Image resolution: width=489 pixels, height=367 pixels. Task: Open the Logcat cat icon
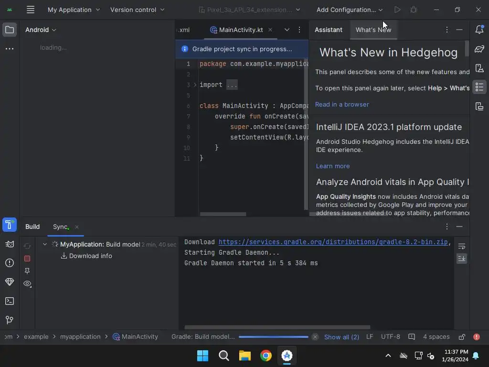pyautogui.click(x=10, y=244)
